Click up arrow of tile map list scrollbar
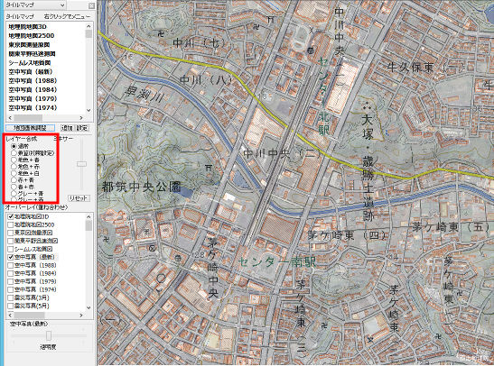 89,26
